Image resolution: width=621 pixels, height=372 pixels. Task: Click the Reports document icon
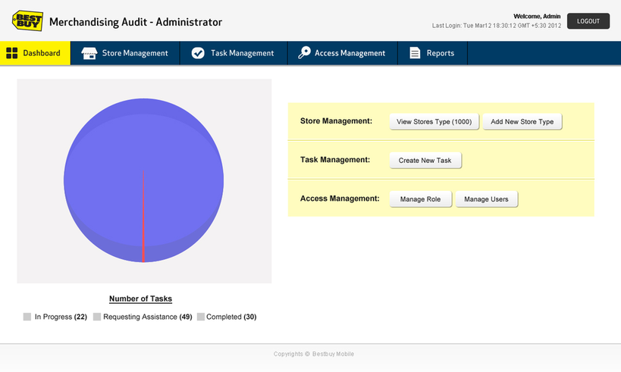click(415, 53)
